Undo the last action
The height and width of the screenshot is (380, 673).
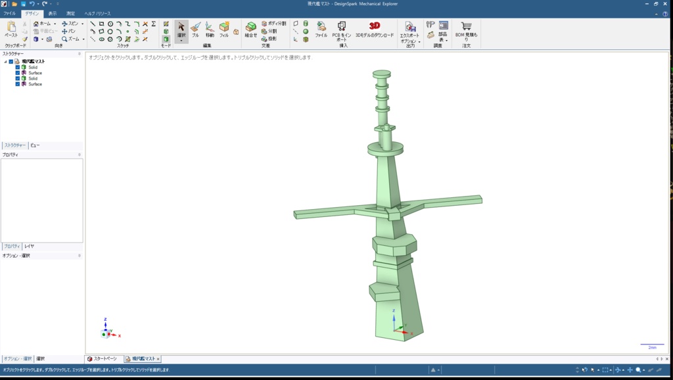pyautogui.click(x=32, y=4)
